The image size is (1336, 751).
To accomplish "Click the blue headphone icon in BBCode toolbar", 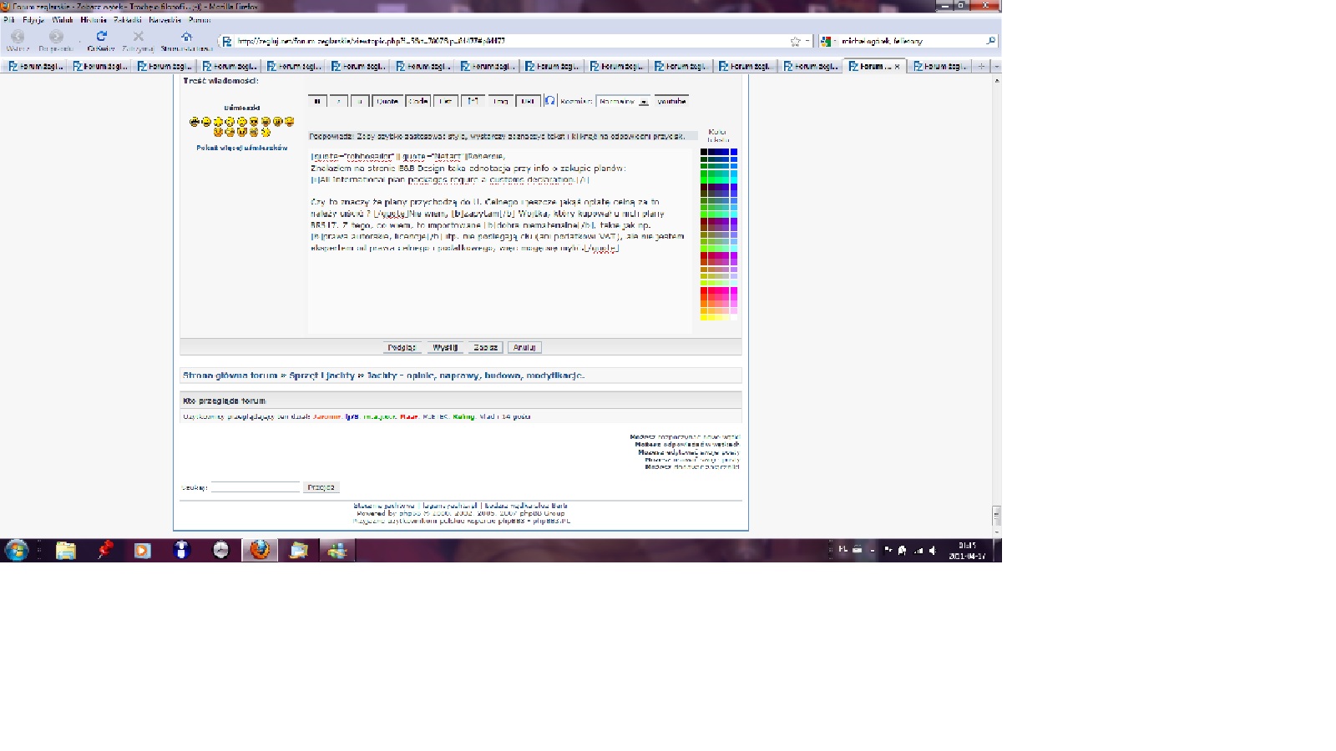I will click(x=549, y=101).
